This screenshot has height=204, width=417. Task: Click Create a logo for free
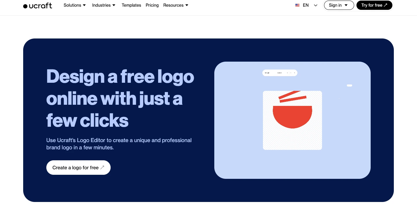(78, 168)
